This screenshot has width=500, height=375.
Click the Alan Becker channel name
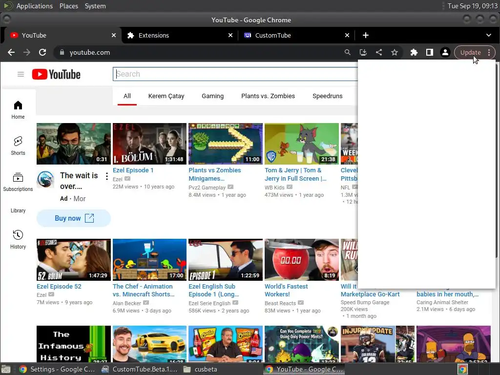pos(126,303)
